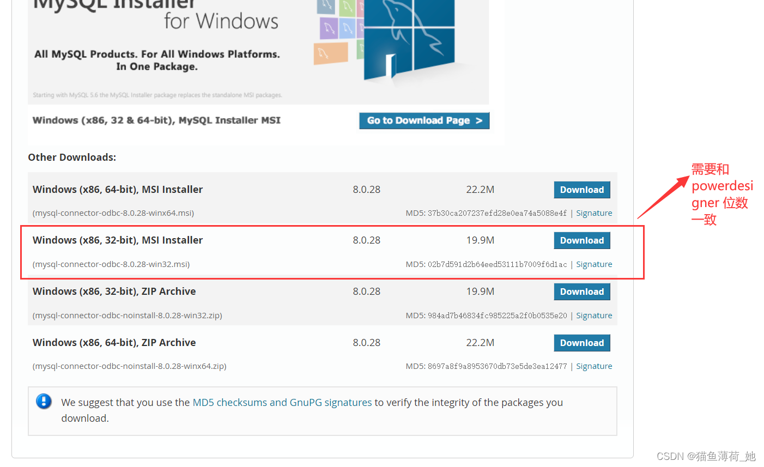Select text mysql-connector-odbc-8.0.28-win32.msi
Viewport: 764px width, 467px height.
pyautogui.click(x=111, y=264)
